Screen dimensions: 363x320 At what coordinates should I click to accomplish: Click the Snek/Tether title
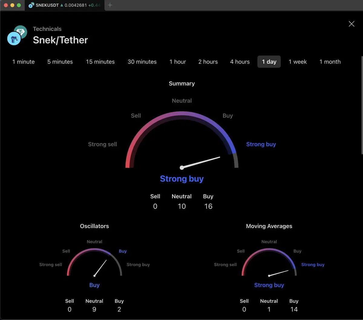tap(60, 40)
